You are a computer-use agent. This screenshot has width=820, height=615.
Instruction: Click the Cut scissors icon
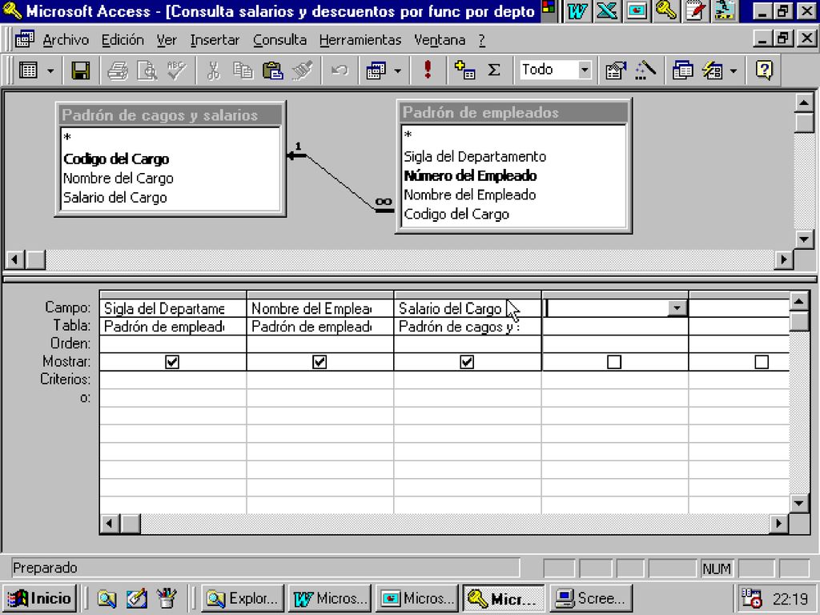pos(213,70)
